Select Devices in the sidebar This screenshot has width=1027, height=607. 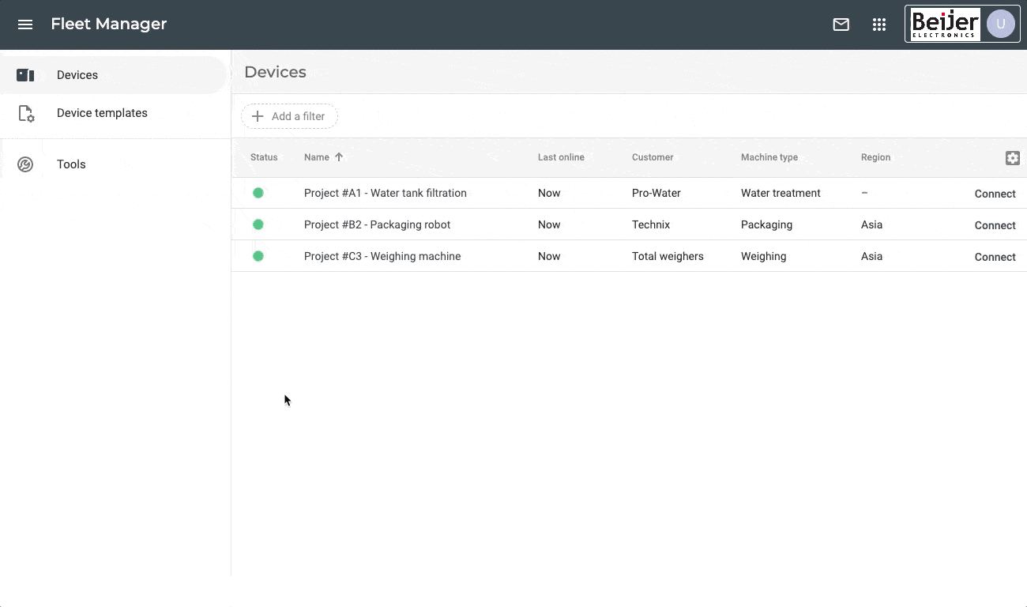114,75
